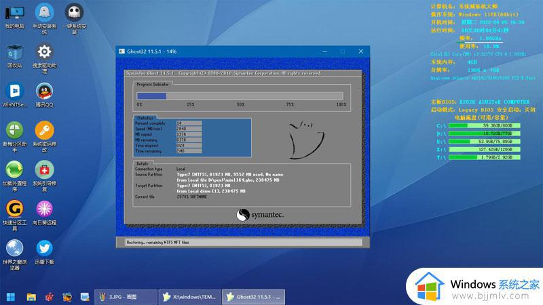The width and height of the screenshot is (543, 305).
Task: Click the Connection type value Local
Action: tap(181, 169)
